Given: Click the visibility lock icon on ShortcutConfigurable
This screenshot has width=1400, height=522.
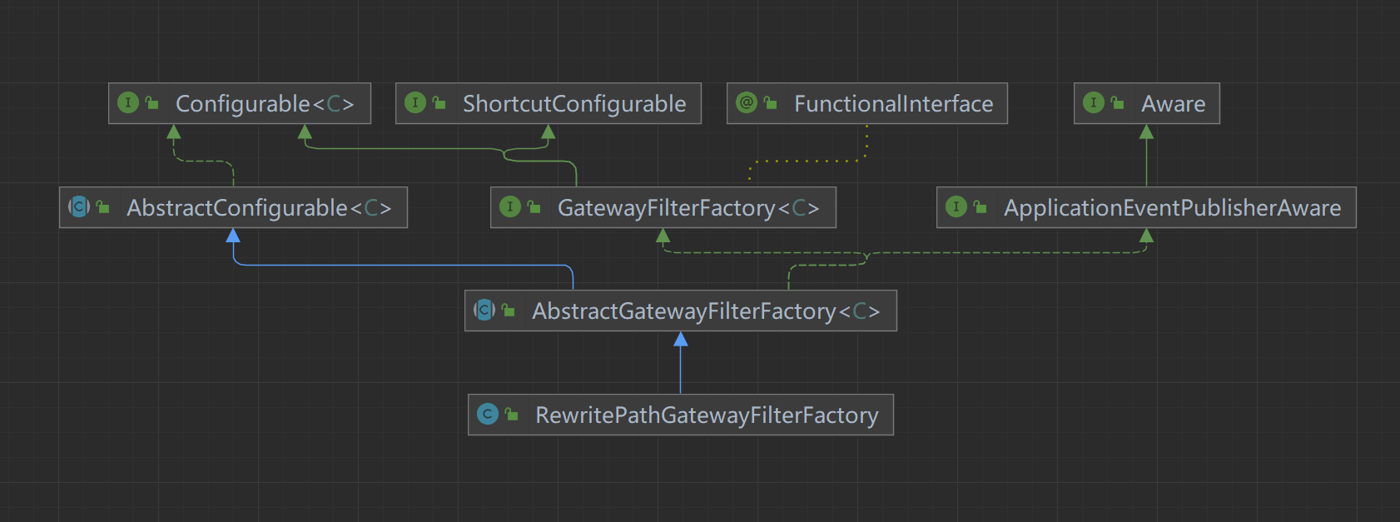Looking at the screenshot, I should point(439,103).
